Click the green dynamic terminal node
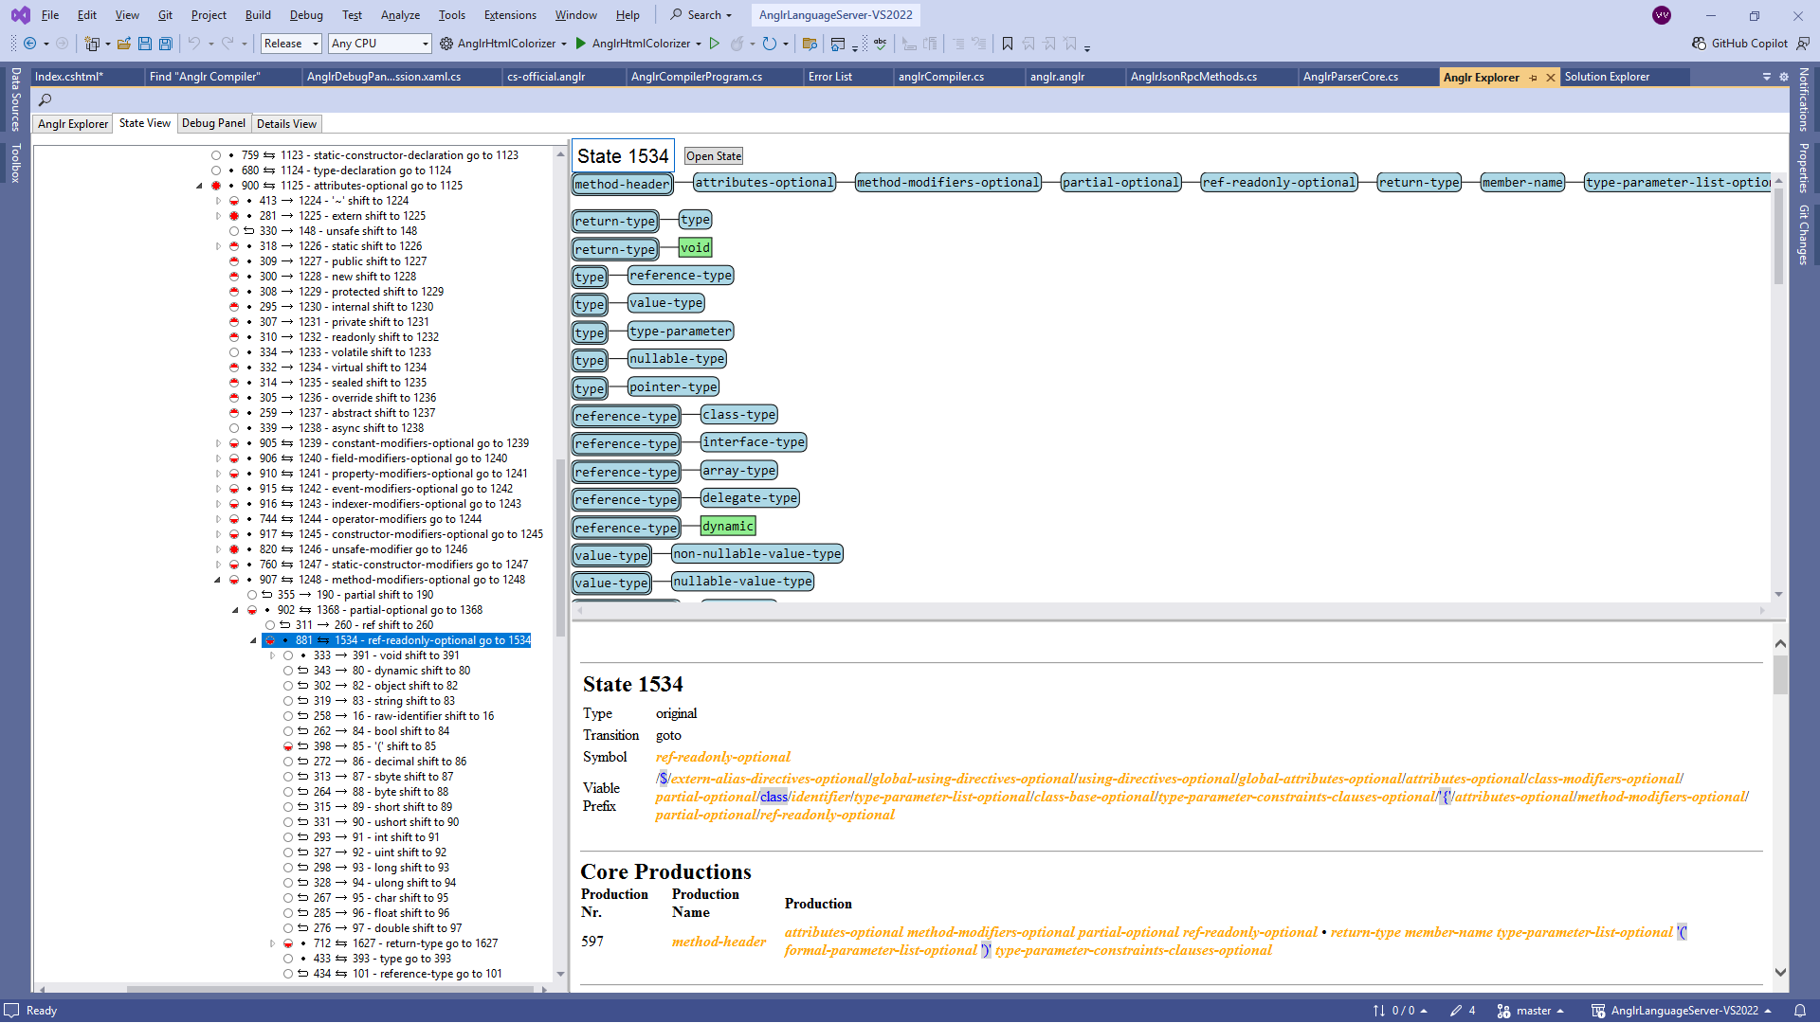 (728, 526)
